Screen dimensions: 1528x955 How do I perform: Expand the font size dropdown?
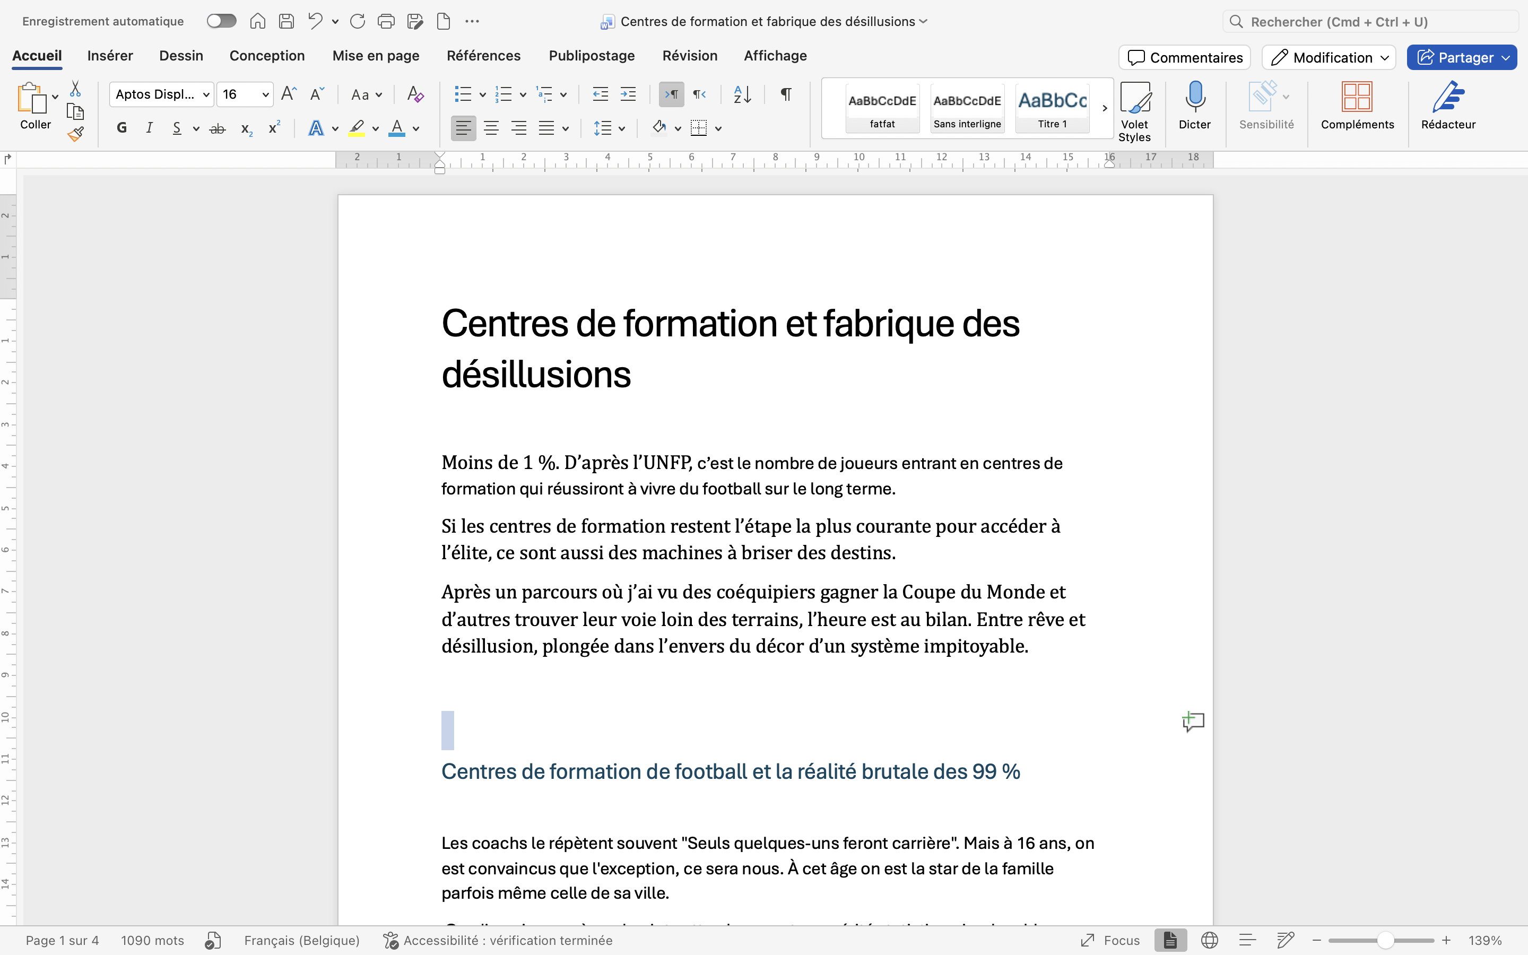coord(265,95)
